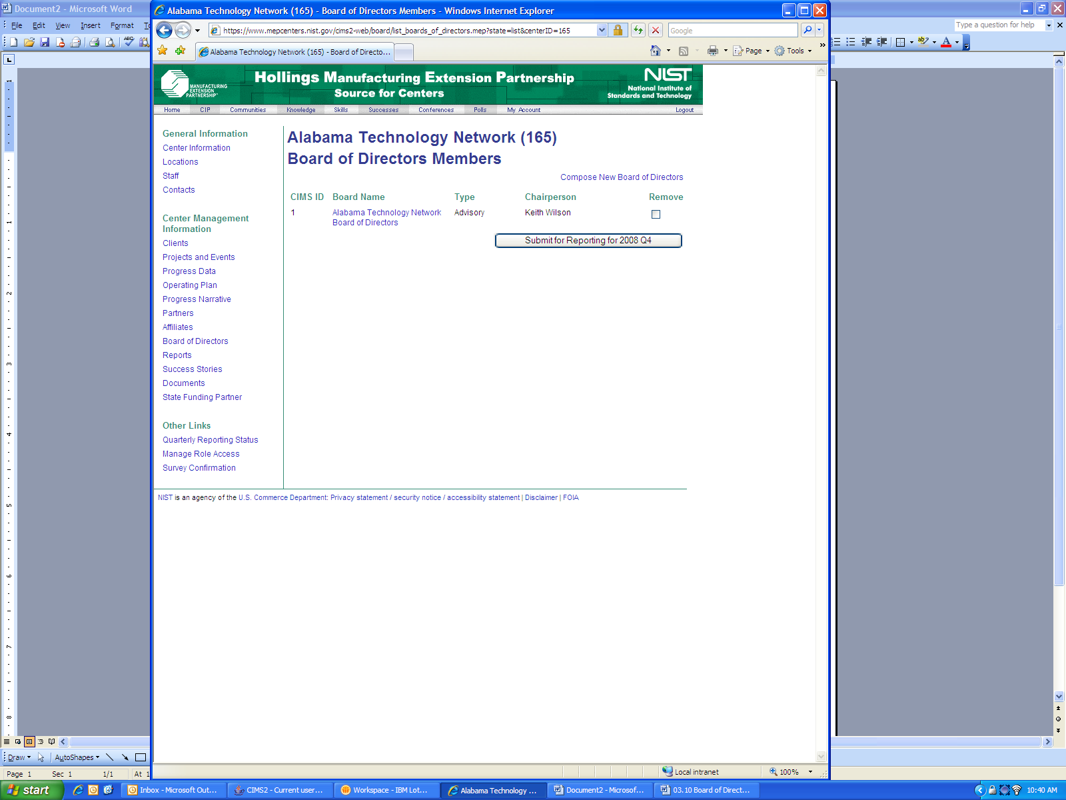
Task: Expand the search provider options dropdown
Action: [819, 30]
